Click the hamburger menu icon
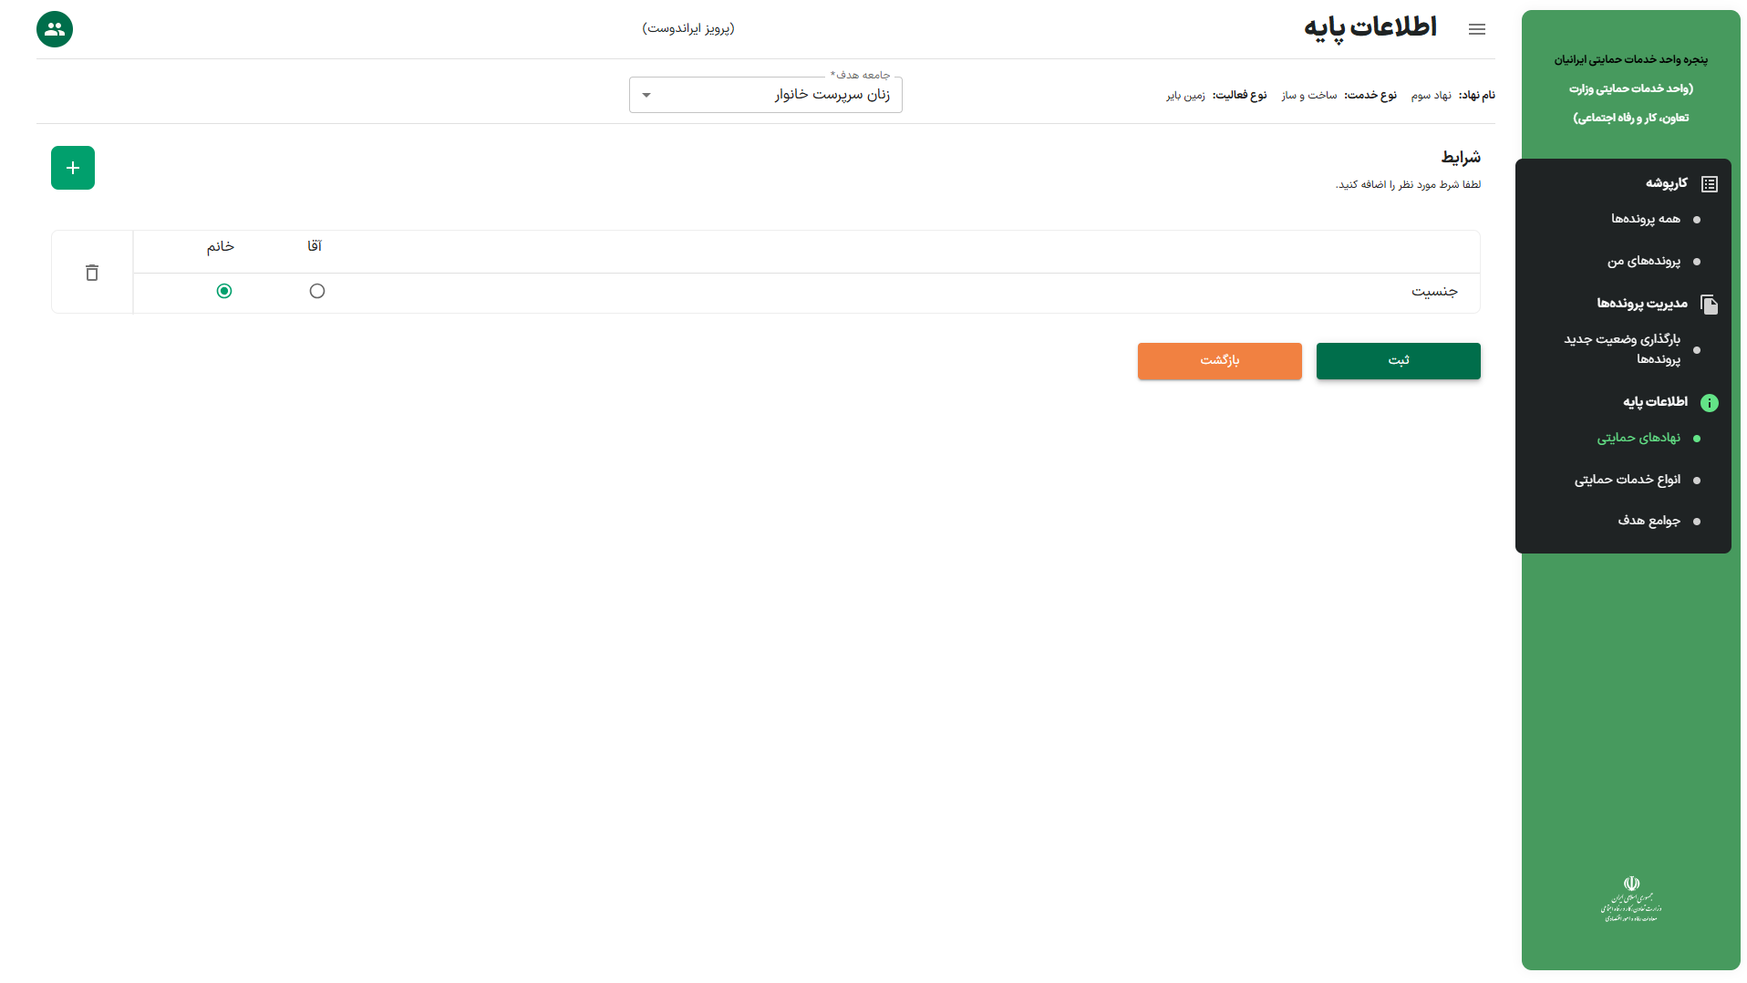Image resolution: width=1747 pixels, height=983 pixels. (1476, 29)
